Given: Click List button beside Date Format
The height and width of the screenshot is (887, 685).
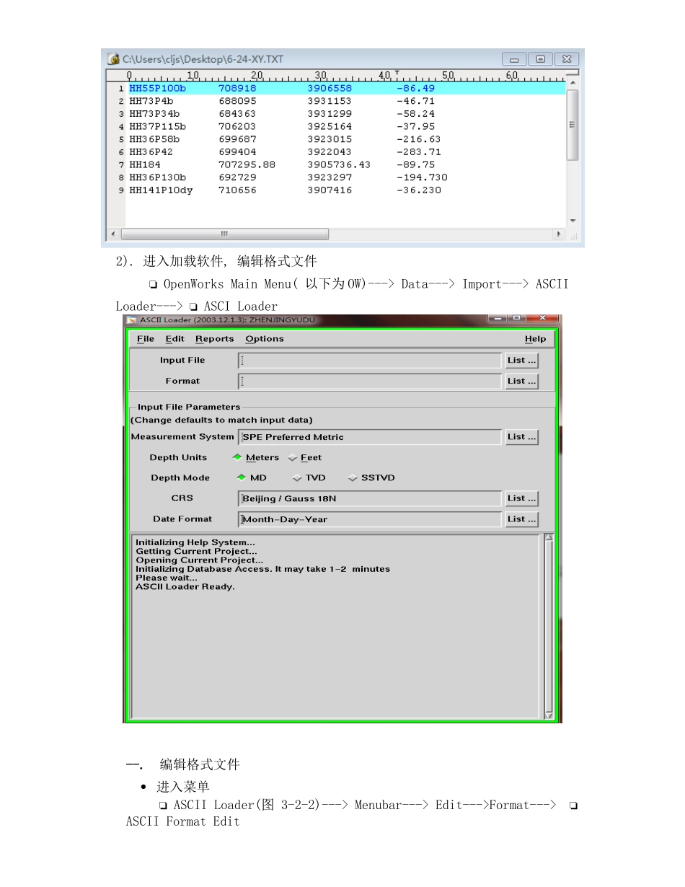Looking at the screenshot, I should (x=521, y=519).
